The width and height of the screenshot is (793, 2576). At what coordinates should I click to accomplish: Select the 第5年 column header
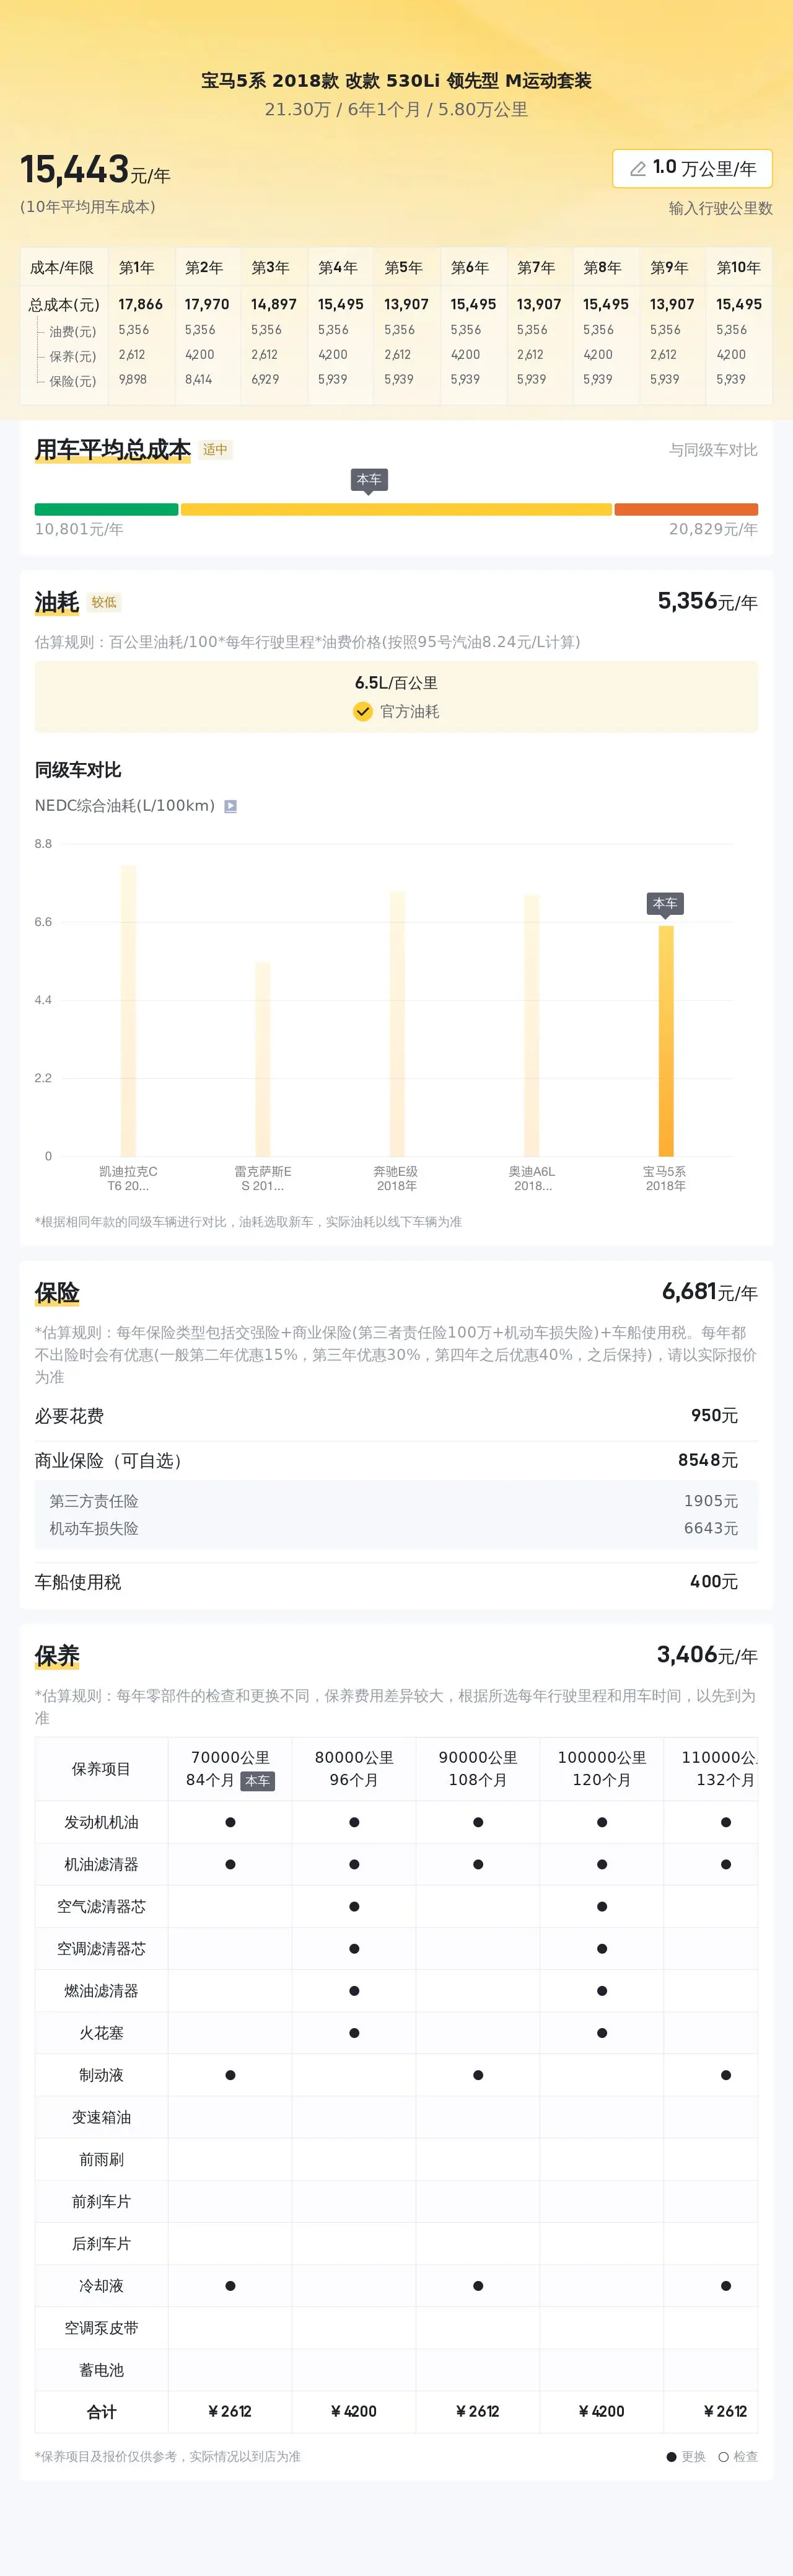(x=404, y=267)
